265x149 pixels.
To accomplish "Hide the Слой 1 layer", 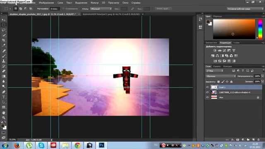I will click(x=207, y=87).
